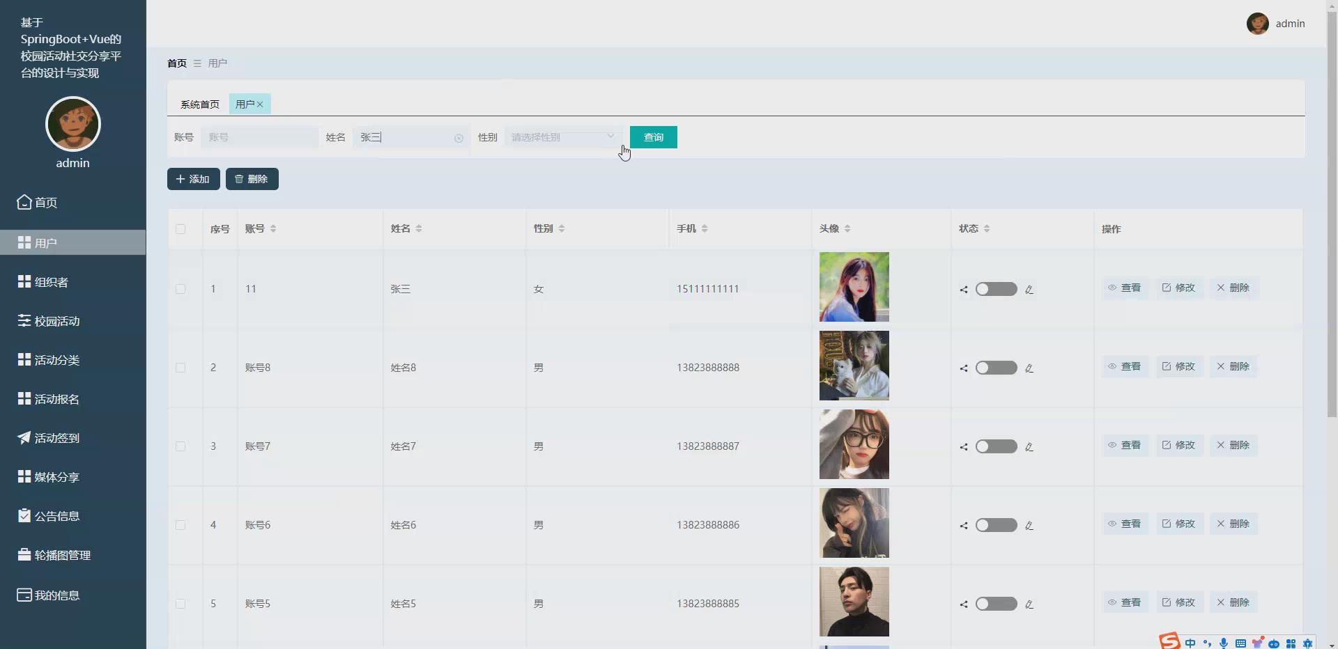Click the batch 删除 button with trash icon
Image resolution: width=1338 pixels, height=649 pixels.
pyautogui.click(x=252, y=179)
